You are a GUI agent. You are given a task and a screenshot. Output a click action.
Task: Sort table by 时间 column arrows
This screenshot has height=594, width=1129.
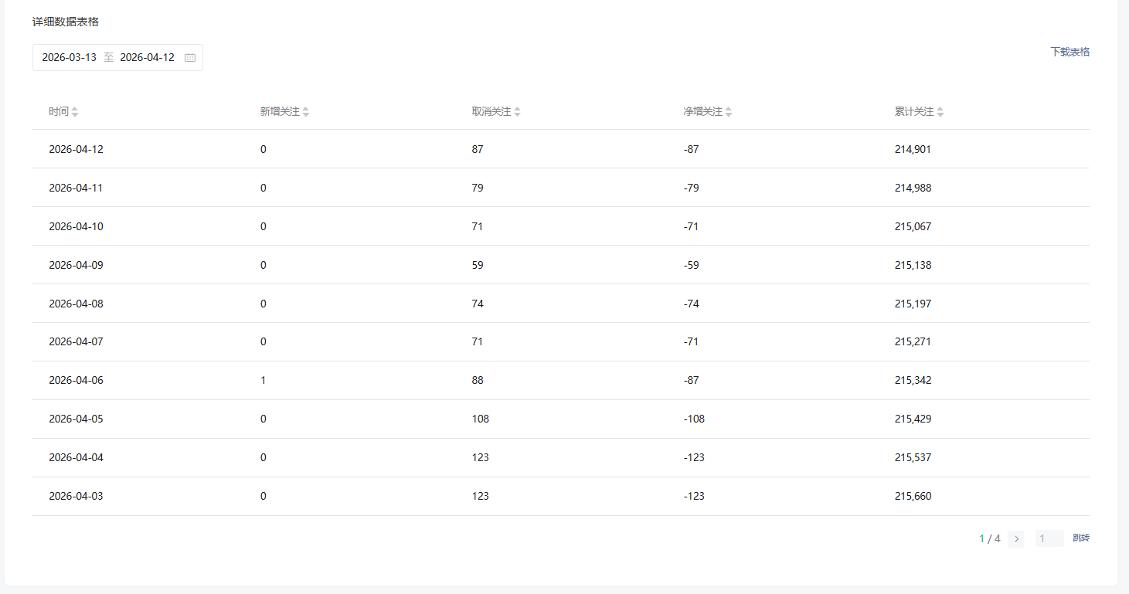click(x=75, y=112)
